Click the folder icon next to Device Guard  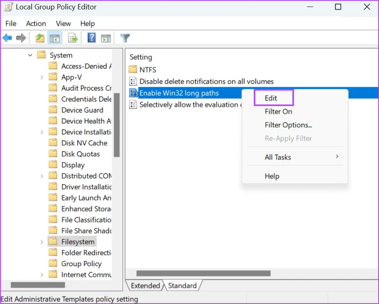(x=53, y=110)
